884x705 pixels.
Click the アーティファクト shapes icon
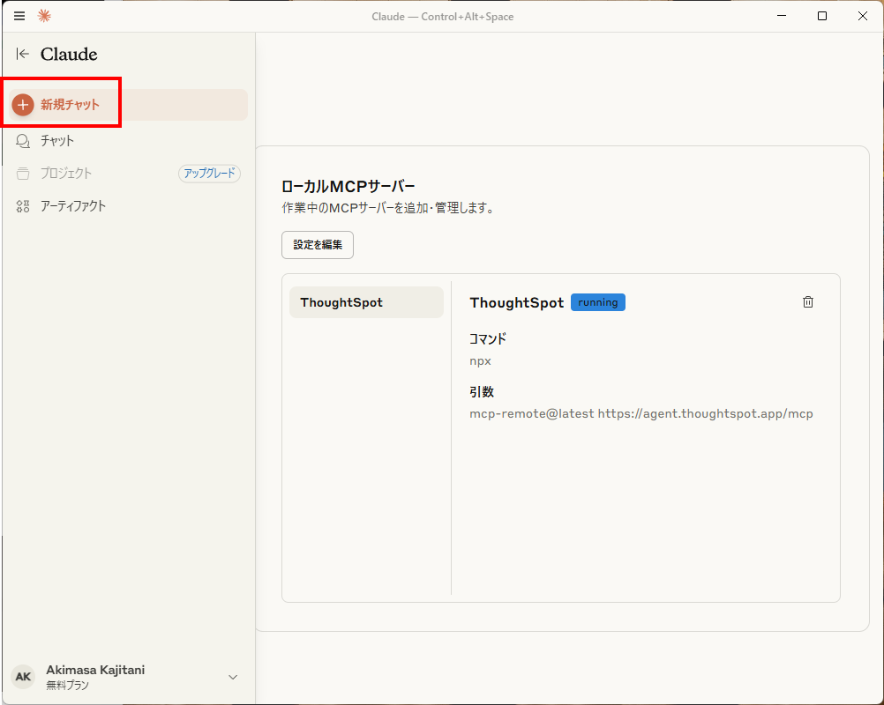click(23, 206)
